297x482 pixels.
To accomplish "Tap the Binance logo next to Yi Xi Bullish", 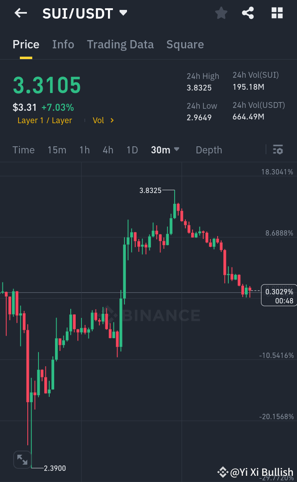I will 223,471.
